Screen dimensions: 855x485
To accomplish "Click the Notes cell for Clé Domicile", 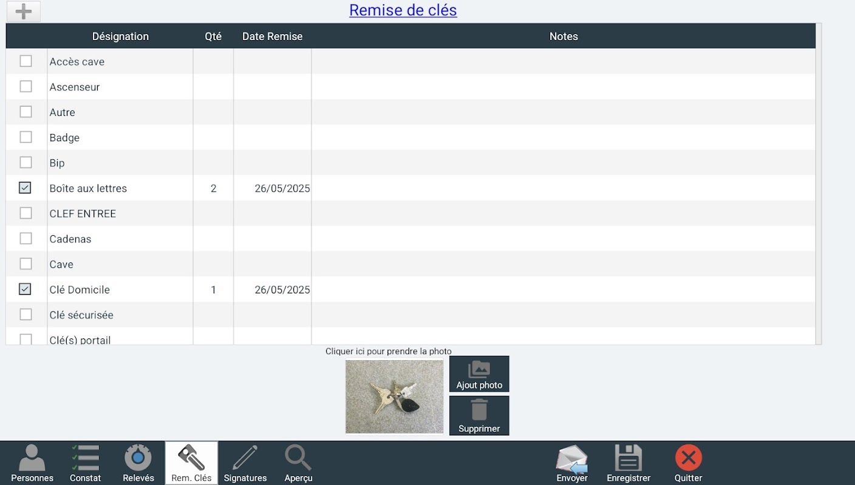I will point(564,290).
